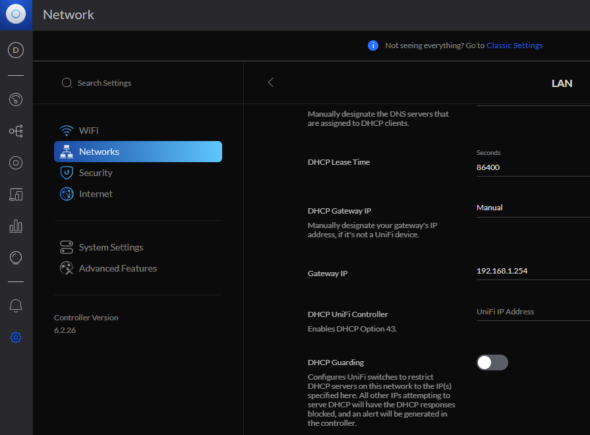Go back using the left chevron
Screen dimensions: 590x435
[270, 82]
